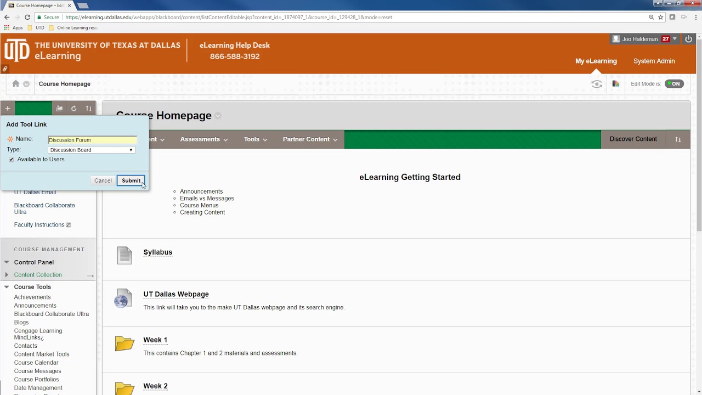Click the reorder course menu arrows icon
The height and width of the screenshot is (395, 702).
tap(89, 109)
